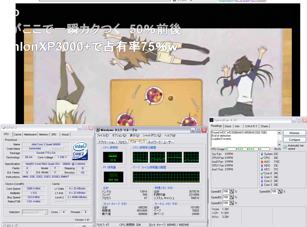Screen dimensions: 307x227
Task: Open the About tab in CPU-Z
Action: [65, 135]
